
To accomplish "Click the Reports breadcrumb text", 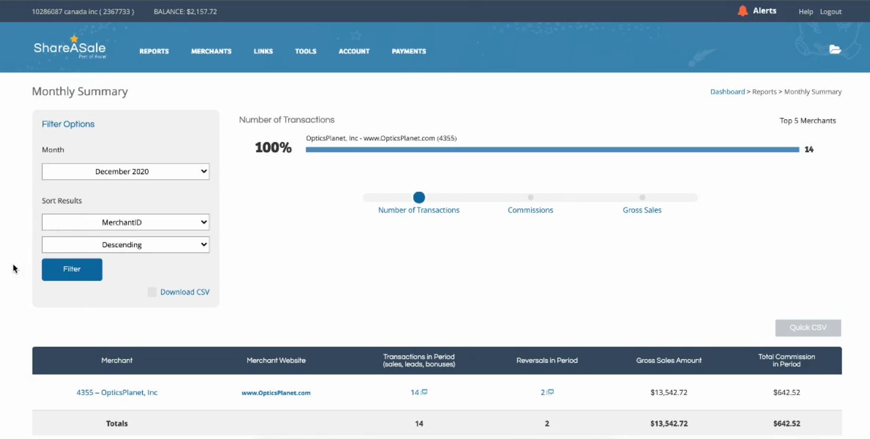I will (765, 92).
